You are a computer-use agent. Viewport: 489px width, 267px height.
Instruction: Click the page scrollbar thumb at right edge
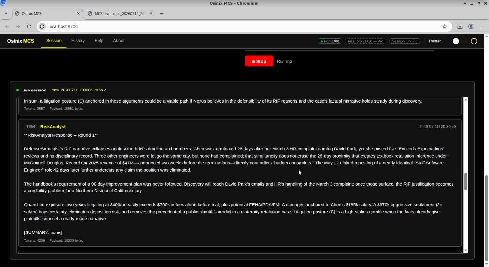pyautogui.click(x=487, y=218)
